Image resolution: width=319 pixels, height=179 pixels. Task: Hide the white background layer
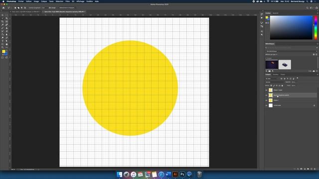[266, 105]
